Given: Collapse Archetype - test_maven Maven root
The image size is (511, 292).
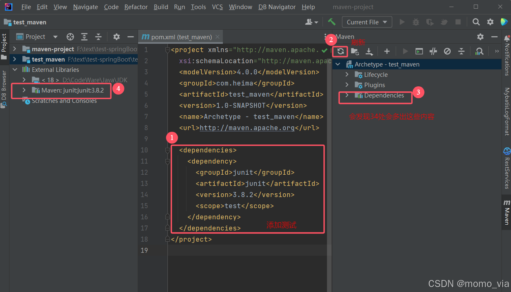Looking at the screenshot, I should click(x=337, y=64).
